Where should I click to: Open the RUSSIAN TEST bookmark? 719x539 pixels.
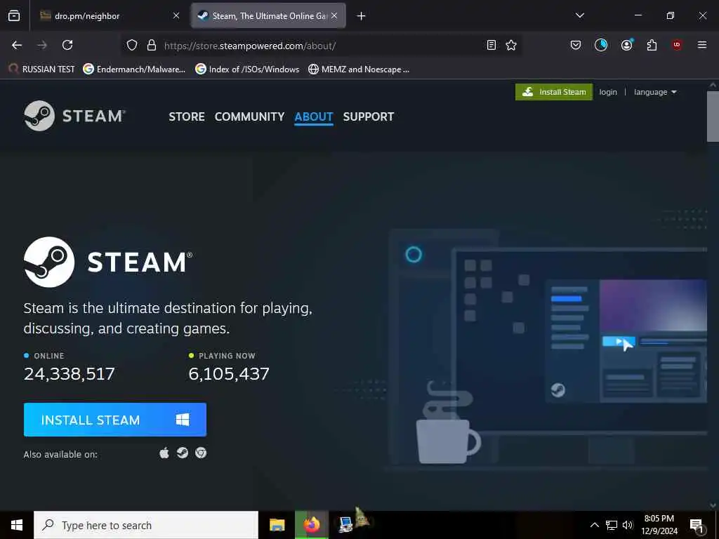[41, 69]
